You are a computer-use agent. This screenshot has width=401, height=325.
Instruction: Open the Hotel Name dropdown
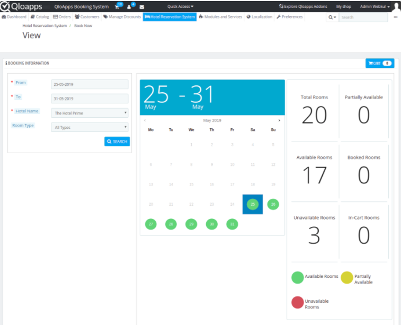[90, 113]
